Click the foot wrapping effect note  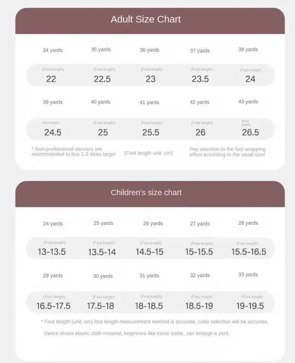(228, 152)
